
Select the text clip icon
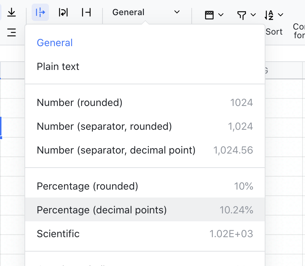click(x=86, y=13)
